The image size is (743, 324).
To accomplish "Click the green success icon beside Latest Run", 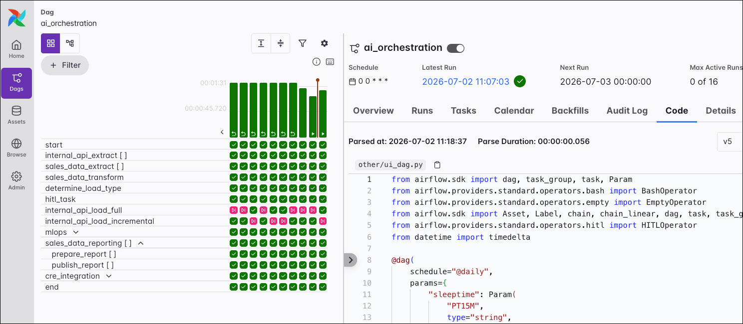I will 520,81.
